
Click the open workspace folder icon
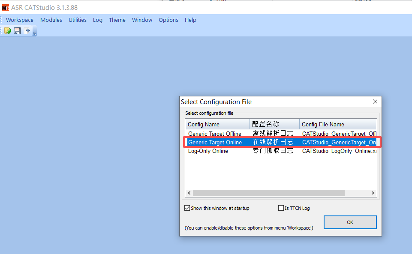[x=8, y=31]
